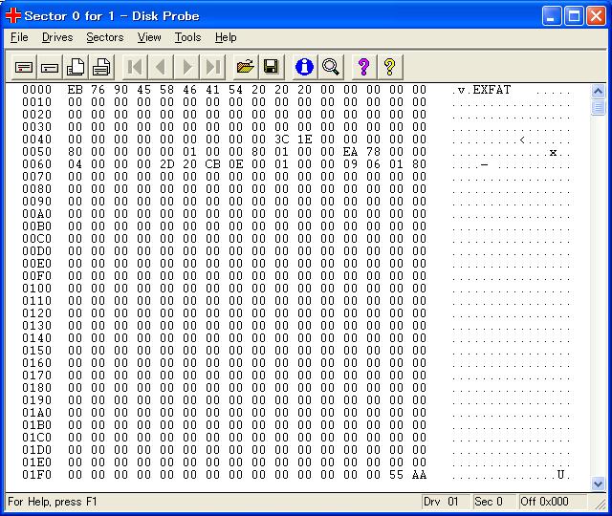The image size is (612, 516).
Task: Open the File menu
Action: tap(19, 37)
